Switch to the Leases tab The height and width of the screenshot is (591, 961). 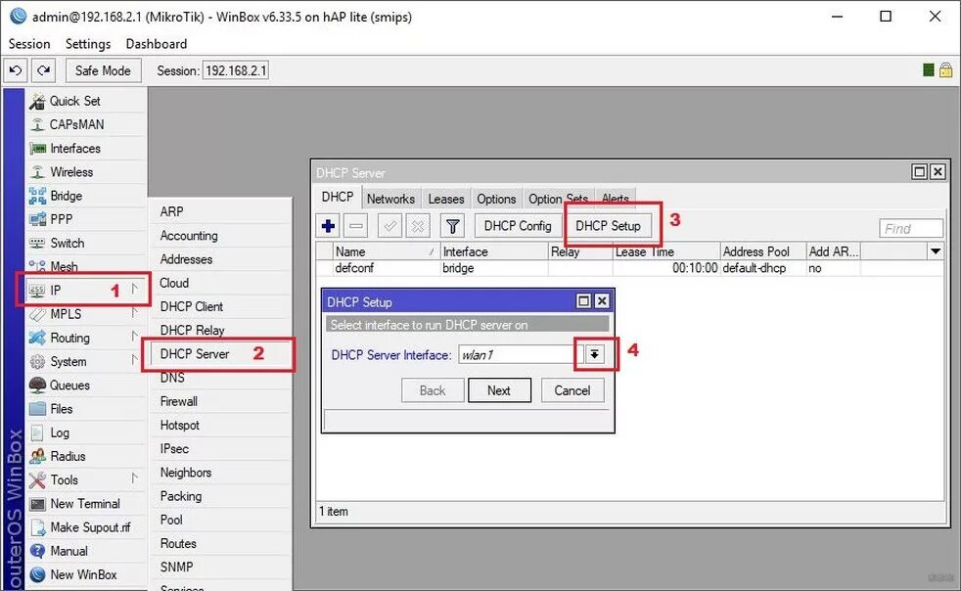[x=446, y=199]
